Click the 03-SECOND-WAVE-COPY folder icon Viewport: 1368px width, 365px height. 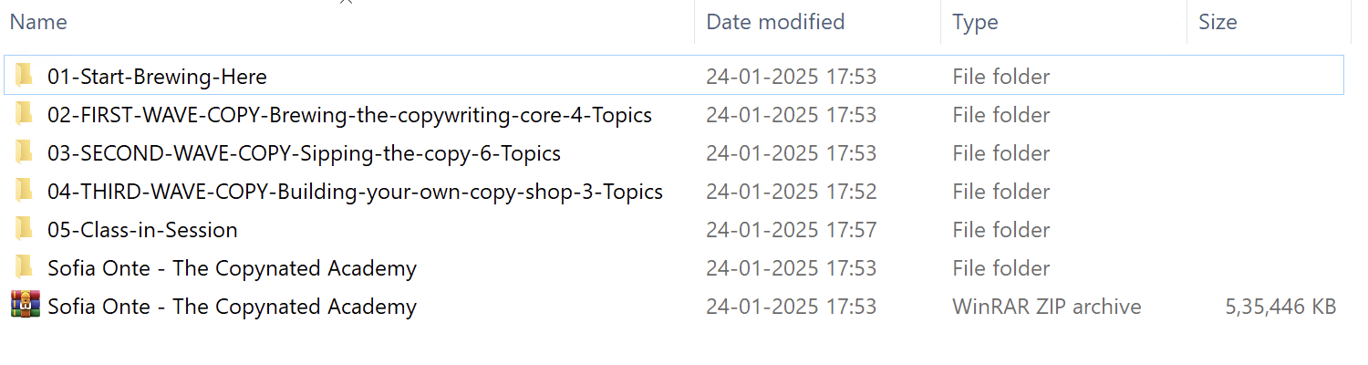point(25,152)
